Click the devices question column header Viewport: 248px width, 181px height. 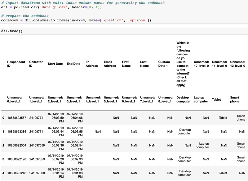tap(183, 64)
